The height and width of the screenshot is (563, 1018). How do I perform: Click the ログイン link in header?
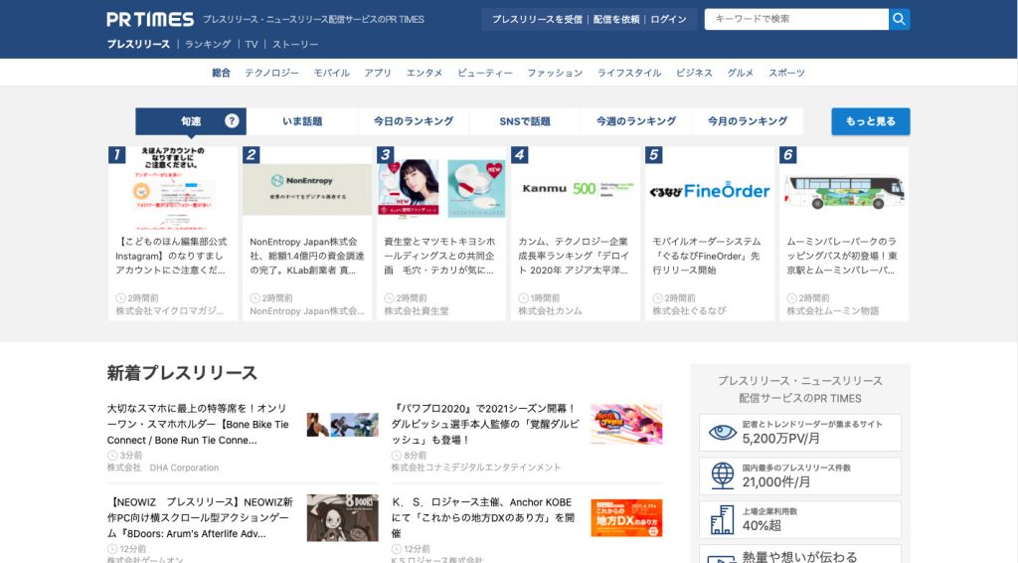[668, 19]
